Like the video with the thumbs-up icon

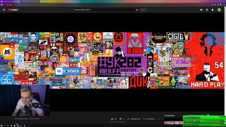(112, 119)
